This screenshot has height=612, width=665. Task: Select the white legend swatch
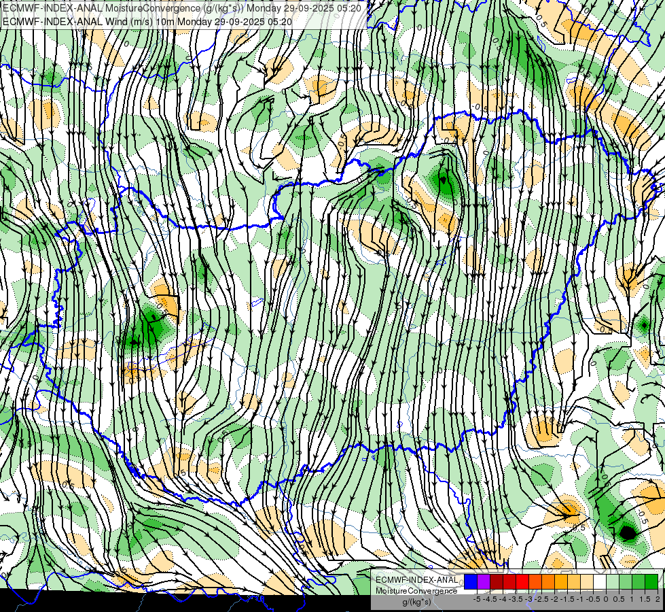pyautogui.click(x=600, y=581)
